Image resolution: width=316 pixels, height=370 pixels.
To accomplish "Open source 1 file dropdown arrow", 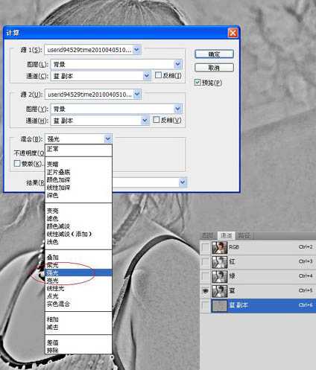I will tap(136, 50).
